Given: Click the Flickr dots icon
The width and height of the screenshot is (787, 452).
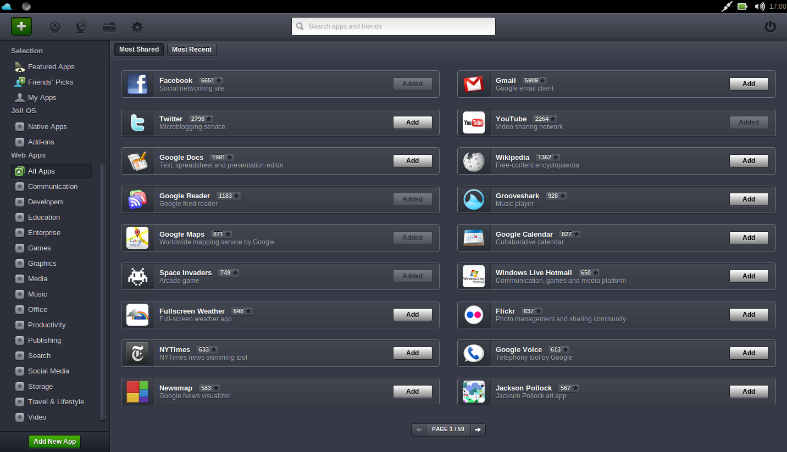Looking at the screenshot, I should pos(474,315).
